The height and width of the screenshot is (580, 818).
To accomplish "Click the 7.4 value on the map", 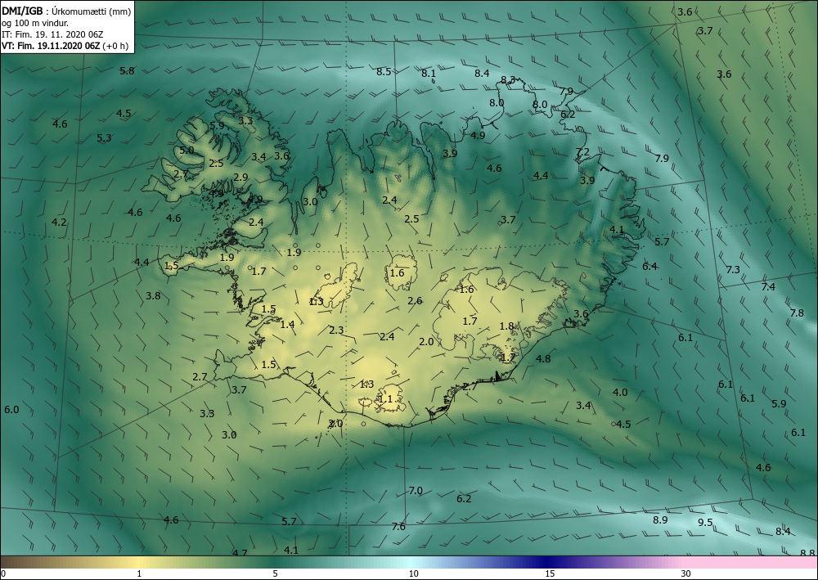I will 768,287.
